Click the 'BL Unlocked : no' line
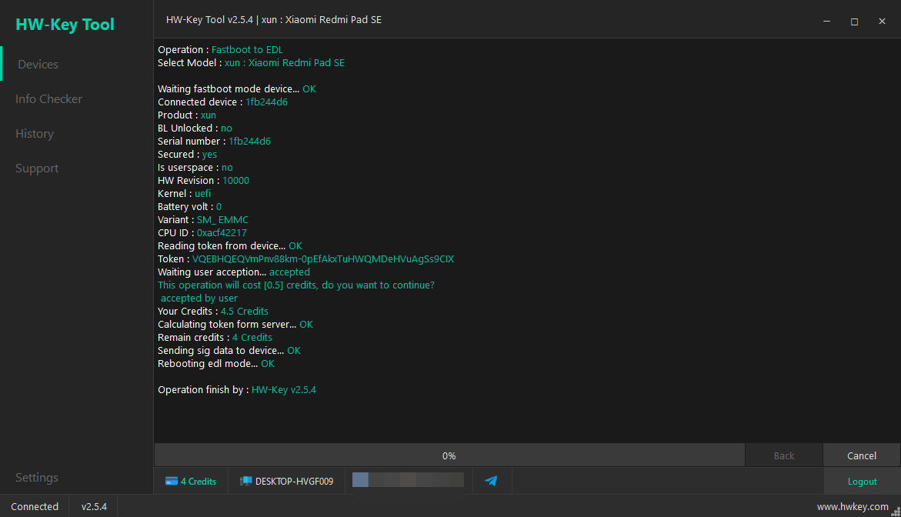 click(x=195, y=128)
